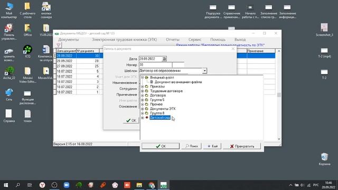This screenshot has height=190, width=338.
Task: Expand the Документы ЭТК folder node
Action: point(142,109)
